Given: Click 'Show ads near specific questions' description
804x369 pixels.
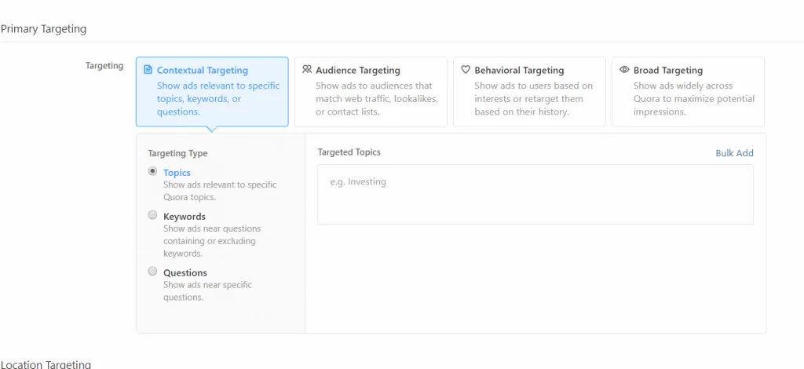Looking at the screenshot, I should tap(207, 291).
